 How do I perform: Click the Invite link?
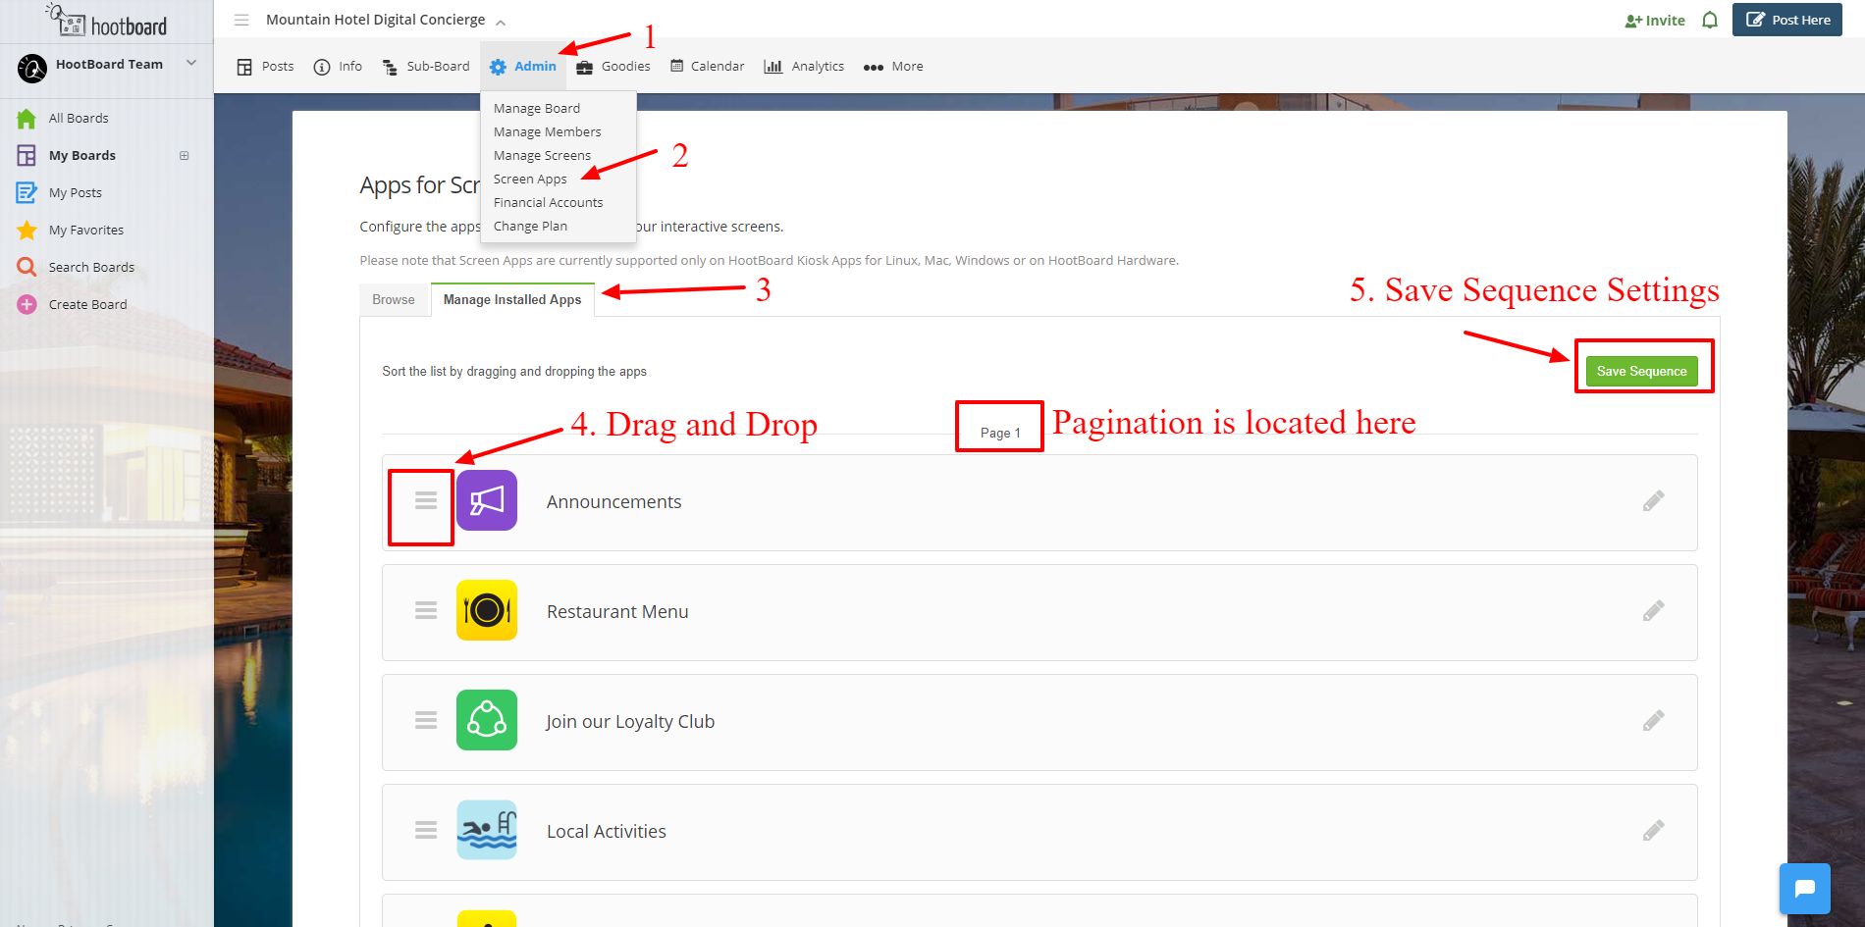(1655, 21)
